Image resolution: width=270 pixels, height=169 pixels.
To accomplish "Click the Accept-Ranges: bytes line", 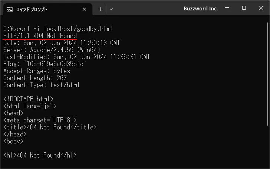I will pyautogui.click(x=36, y=71).
